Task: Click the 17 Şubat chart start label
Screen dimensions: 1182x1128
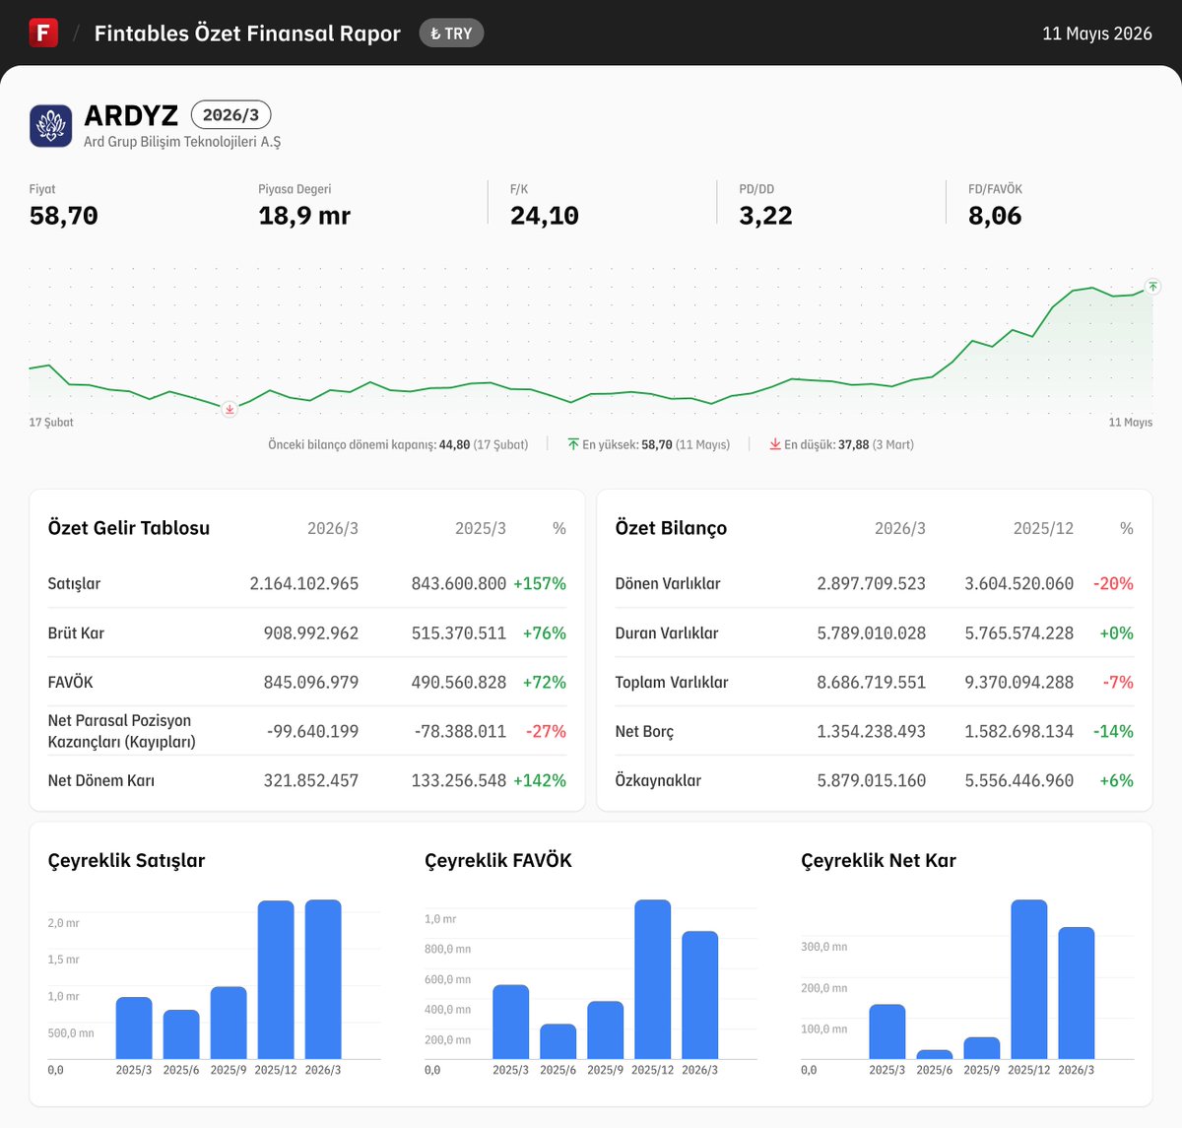Action: click(51, 423)
